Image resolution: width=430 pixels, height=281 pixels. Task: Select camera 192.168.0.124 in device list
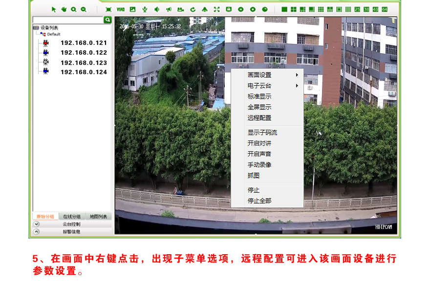pos(84,72)
